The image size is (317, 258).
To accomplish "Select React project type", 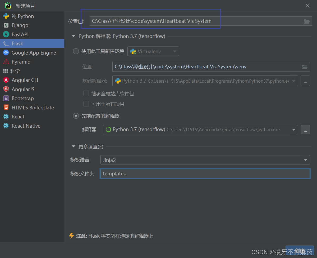I will (32, 117).
